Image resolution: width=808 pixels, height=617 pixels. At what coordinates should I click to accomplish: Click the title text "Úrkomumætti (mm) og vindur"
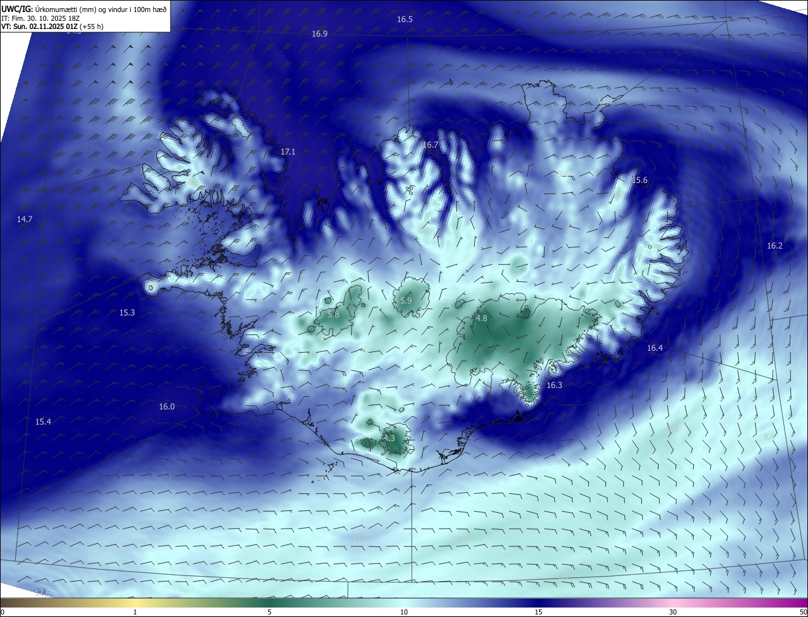tap(82, 9)
